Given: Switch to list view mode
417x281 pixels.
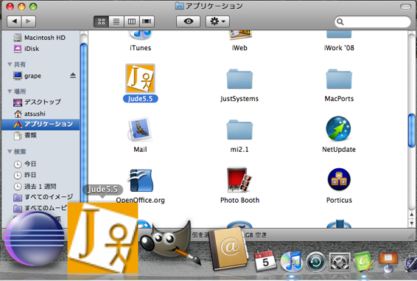Looking at the screenshot, I should 116,21.
